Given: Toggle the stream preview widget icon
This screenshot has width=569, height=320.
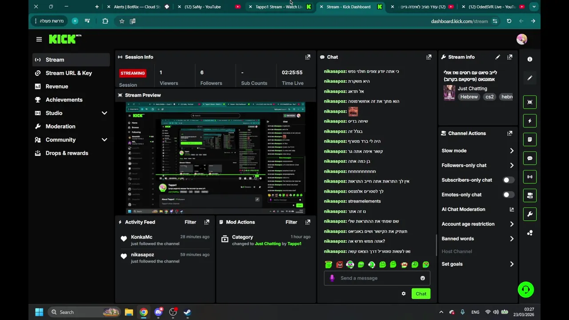Looking at the screenshot, I should (530, 102).
